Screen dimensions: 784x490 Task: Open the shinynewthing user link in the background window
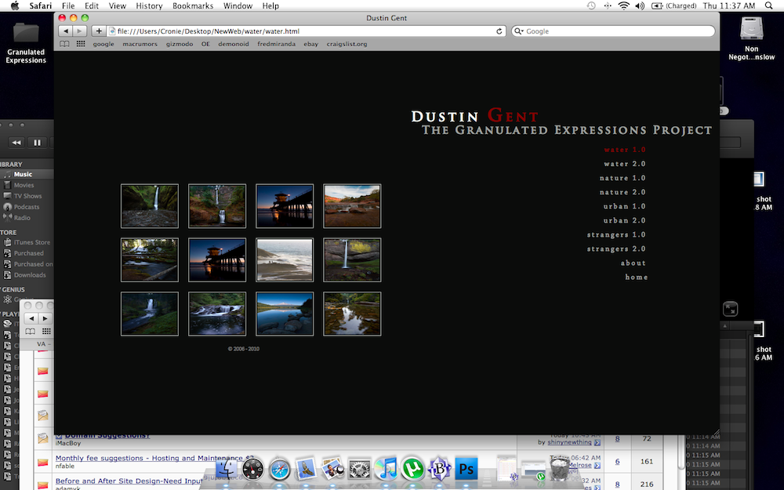(x=569, y=442)
